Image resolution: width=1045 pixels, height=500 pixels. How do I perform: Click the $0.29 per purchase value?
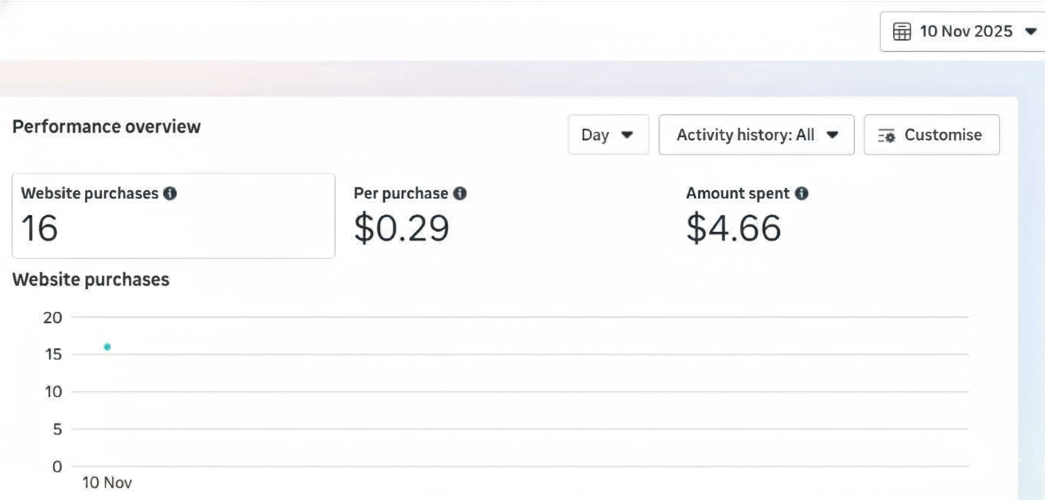click(x=401, y=229)
